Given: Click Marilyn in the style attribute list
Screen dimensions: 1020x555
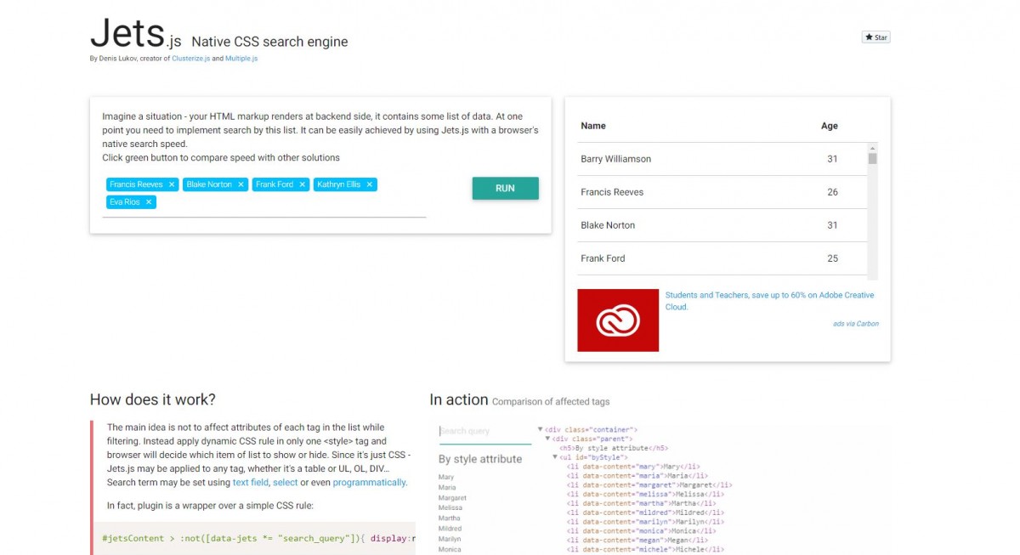Looking at the screenshot, I should [x=450, y=539].
